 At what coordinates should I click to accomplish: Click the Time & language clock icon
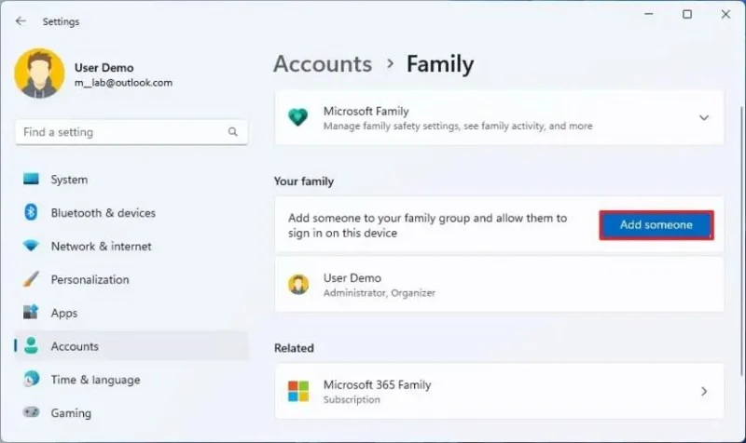[31, 379]
